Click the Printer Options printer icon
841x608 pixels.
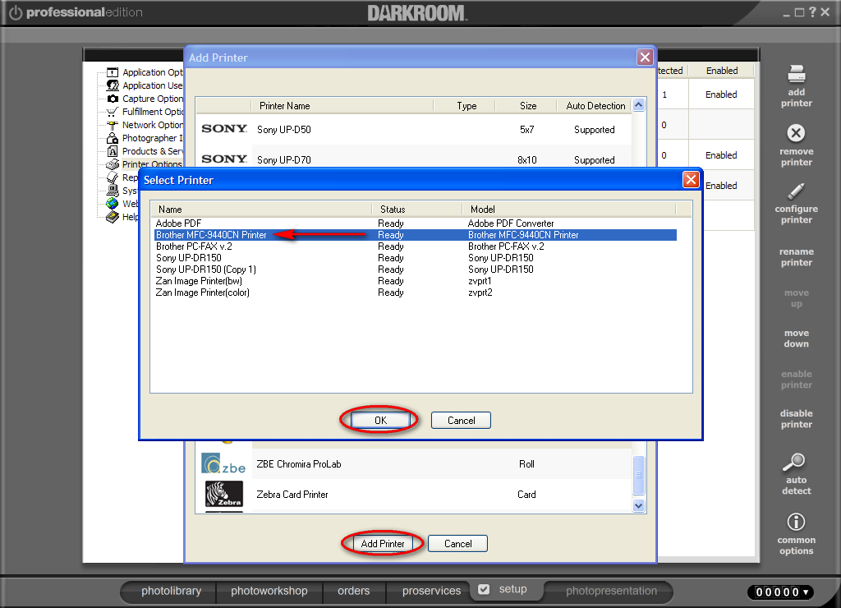[112, 164]
